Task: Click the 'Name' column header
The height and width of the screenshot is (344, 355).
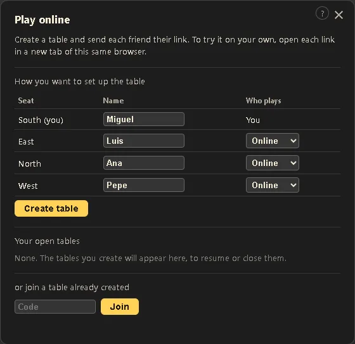Action: coord(113,101)
